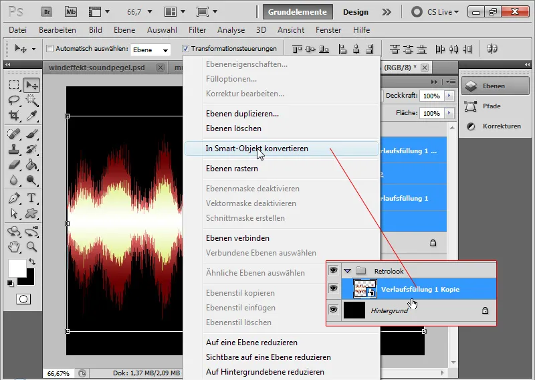This screenshot has height=380, width=535.
Task: Enable the Automatisch auswählen checkbox
Action: coord(49,49)
